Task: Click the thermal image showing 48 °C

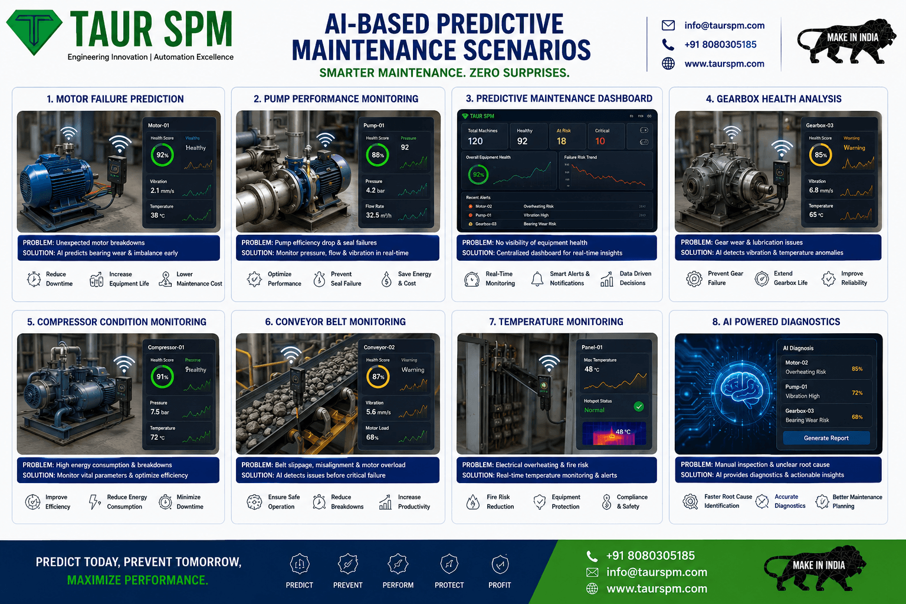Action: [614, 433]
